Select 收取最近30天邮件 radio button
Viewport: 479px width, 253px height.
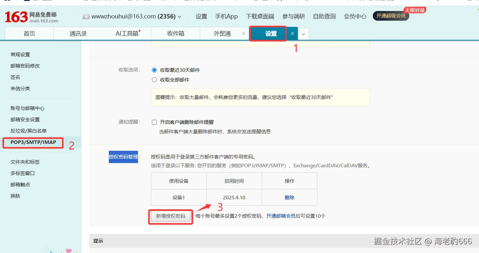tap(154, 70)
